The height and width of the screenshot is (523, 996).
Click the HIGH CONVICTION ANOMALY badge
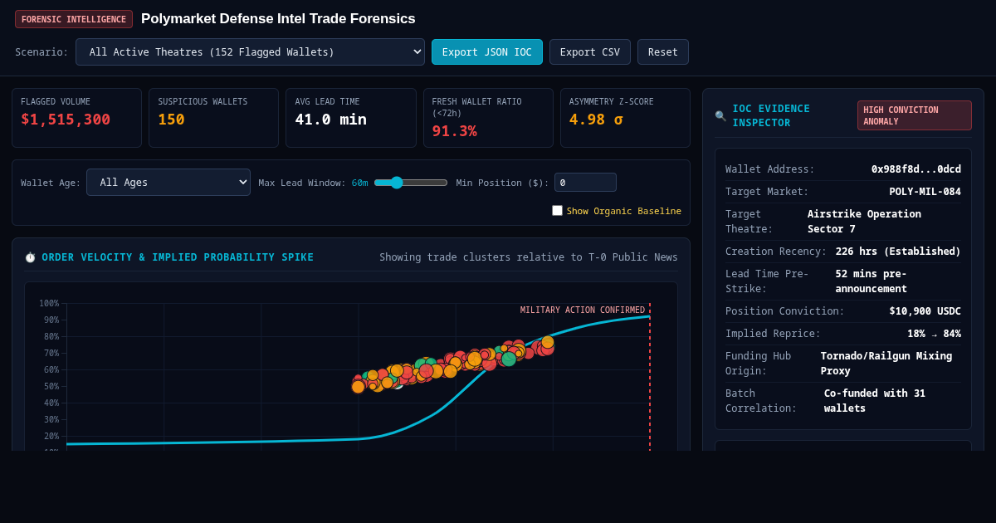[x=915, y=115]
